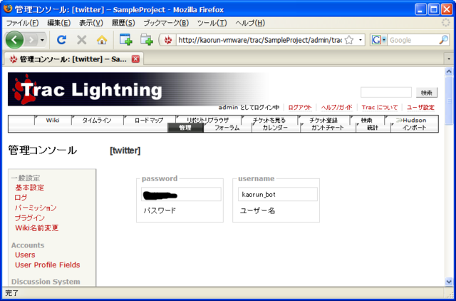Image resolution: width=456 pixels, height=301 pixels.
Task: Click the vertical scrollbar thumb
Action: click(449, 101)
